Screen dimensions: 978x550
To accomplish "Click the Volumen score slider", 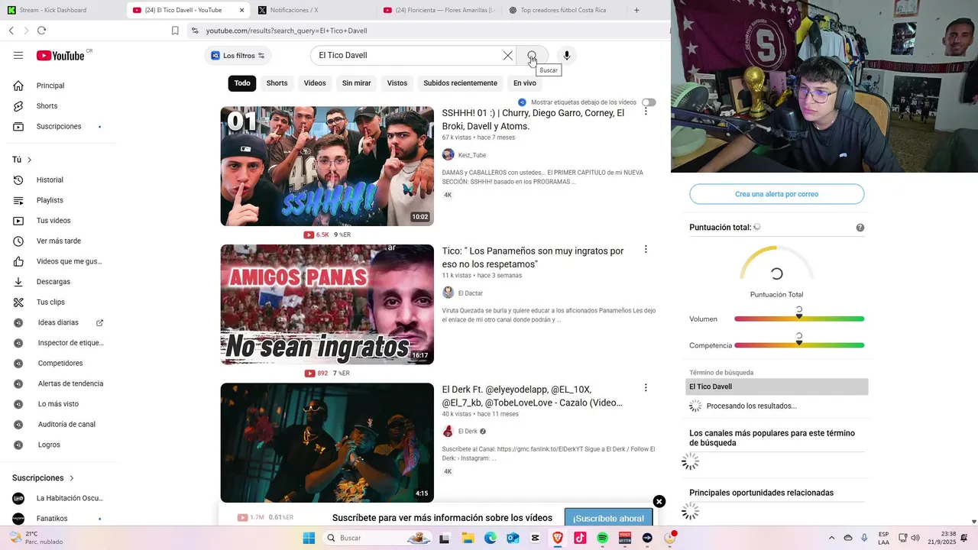I will pyautogui.click(x=799, y=319).
